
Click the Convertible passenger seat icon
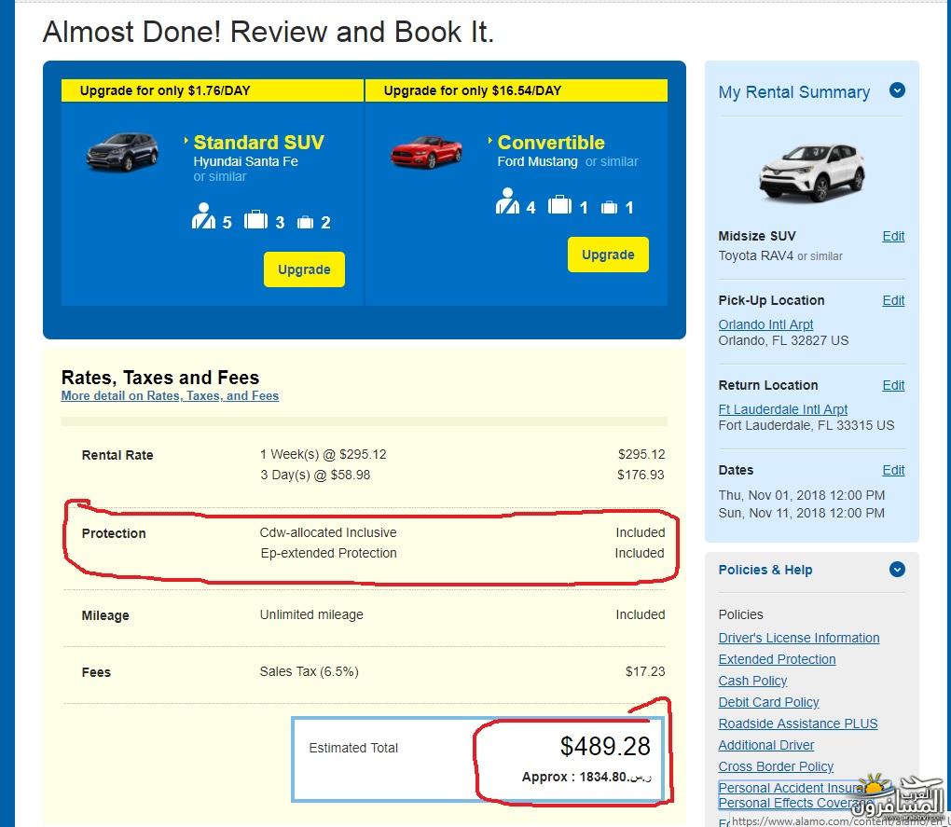(507, 202)
